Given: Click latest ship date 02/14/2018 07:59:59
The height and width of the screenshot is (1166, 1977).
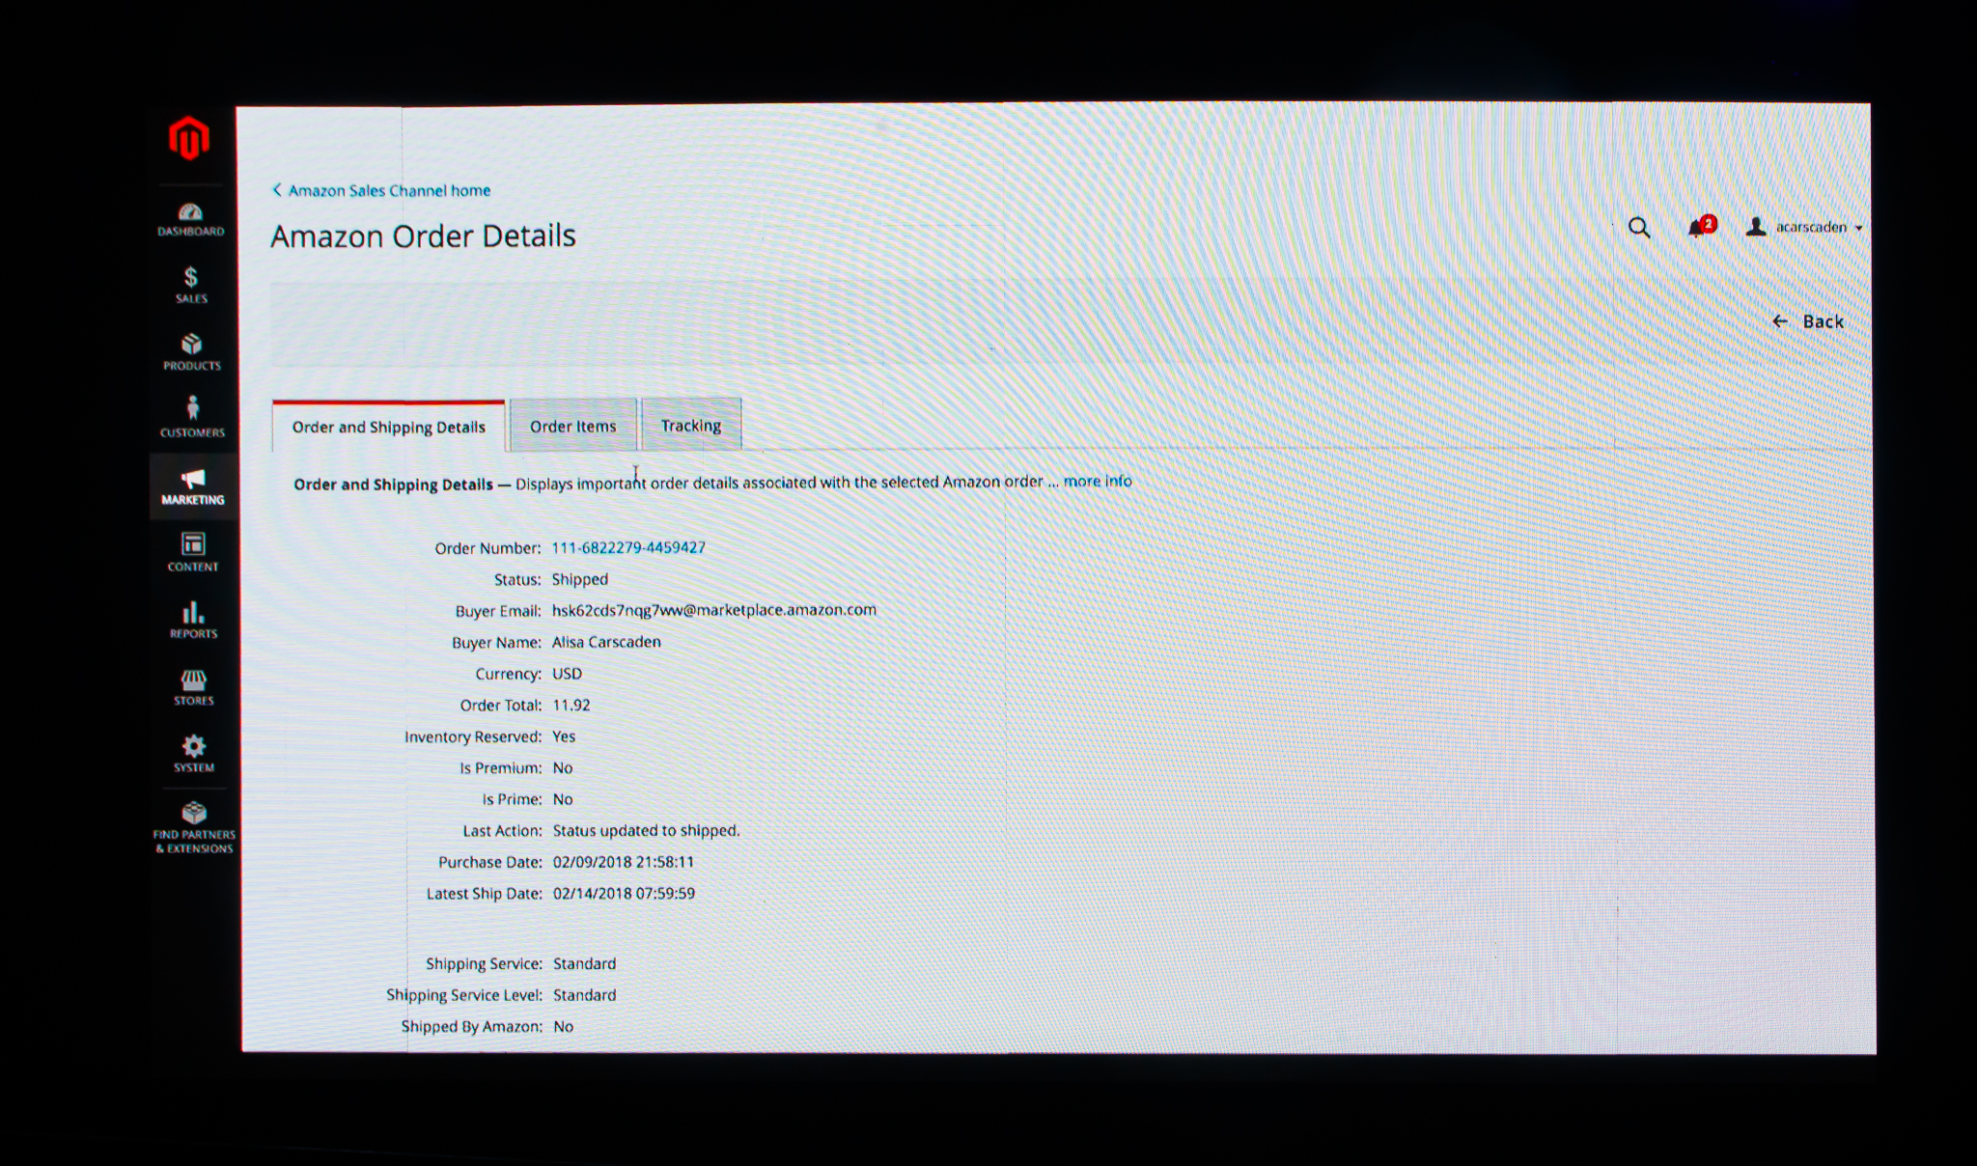Looking at the screenshot, I should (x=624, y=894).
